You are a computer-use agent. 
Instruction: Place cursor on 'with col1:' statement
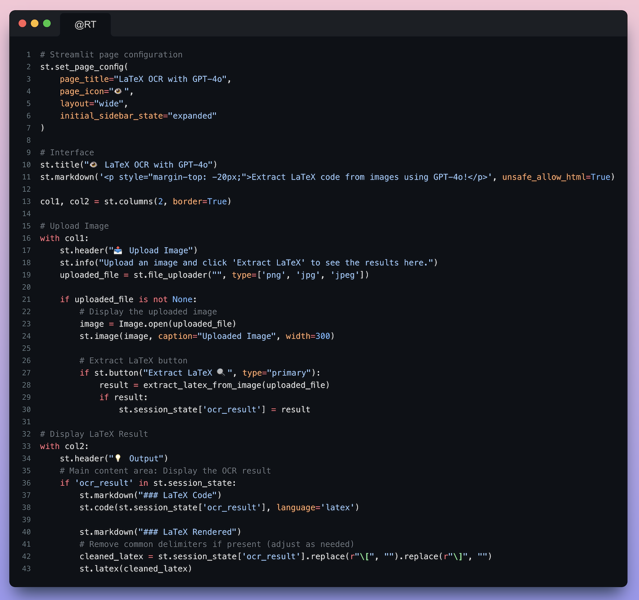click(64, 238)
